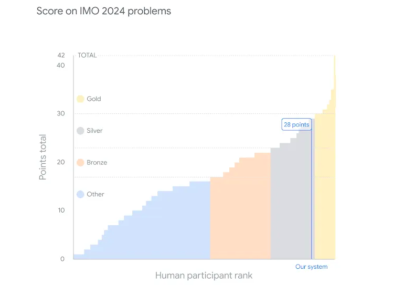
Task: Click the blue Our system vertical marker line
Action: (311, 194)
